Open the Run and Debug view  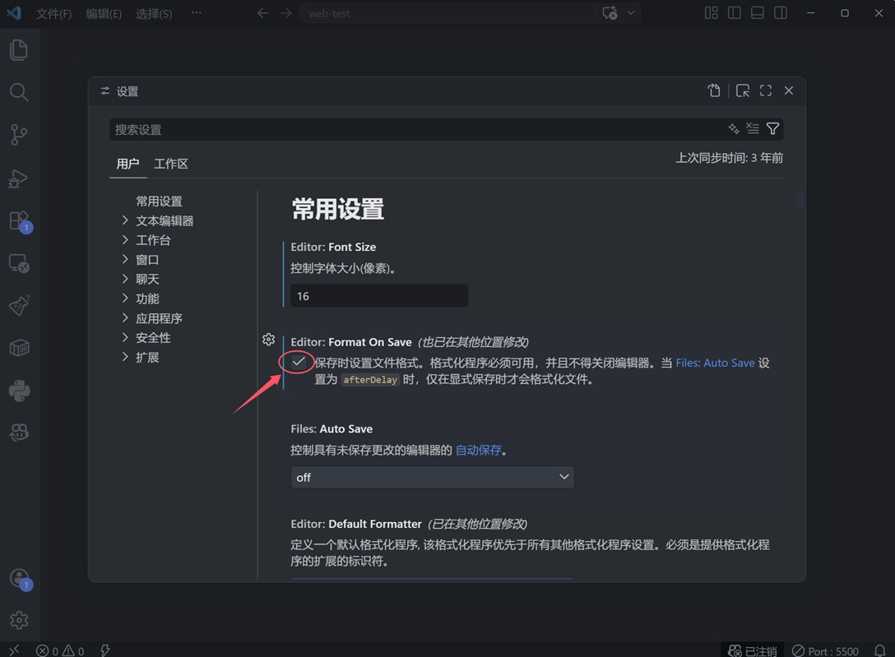tap(19, 178)
